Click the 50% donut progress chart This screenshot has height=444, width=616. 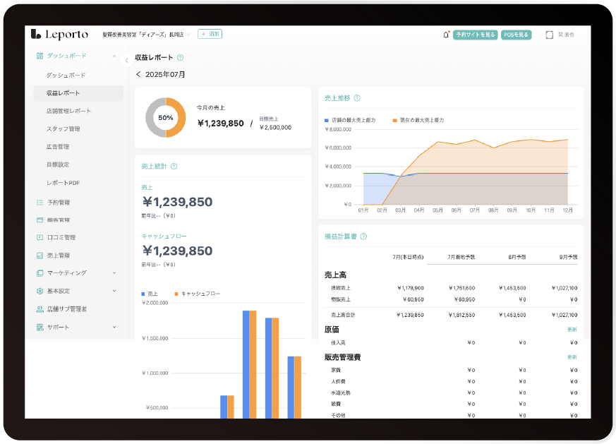click(x=165, y=118)
